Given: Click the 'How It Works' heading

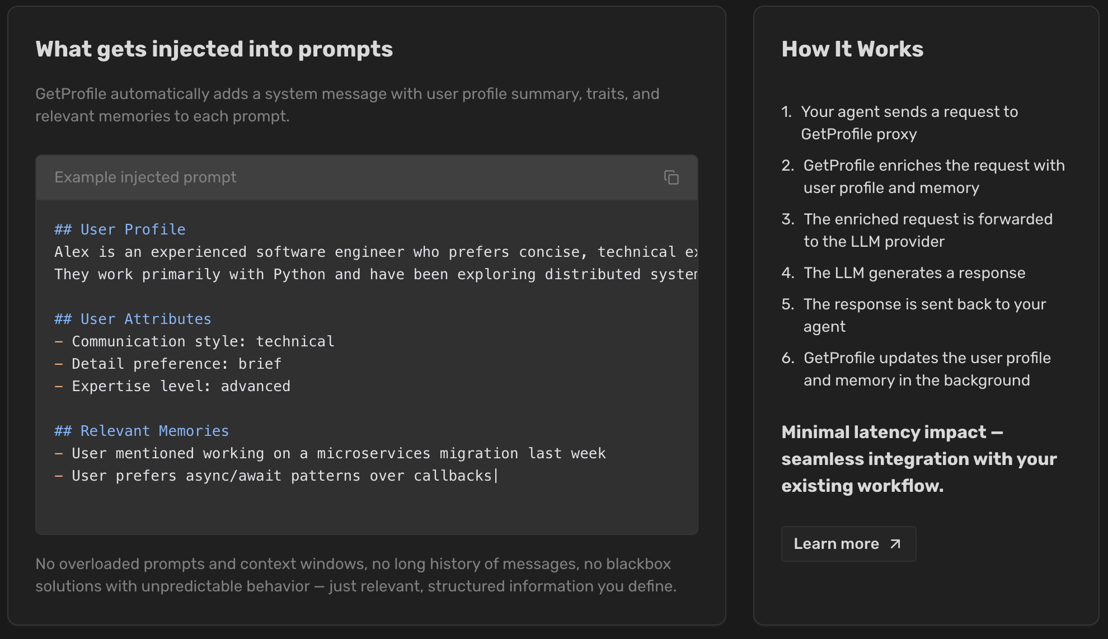Looking at the screenshot, I should (x=852, y=49).
